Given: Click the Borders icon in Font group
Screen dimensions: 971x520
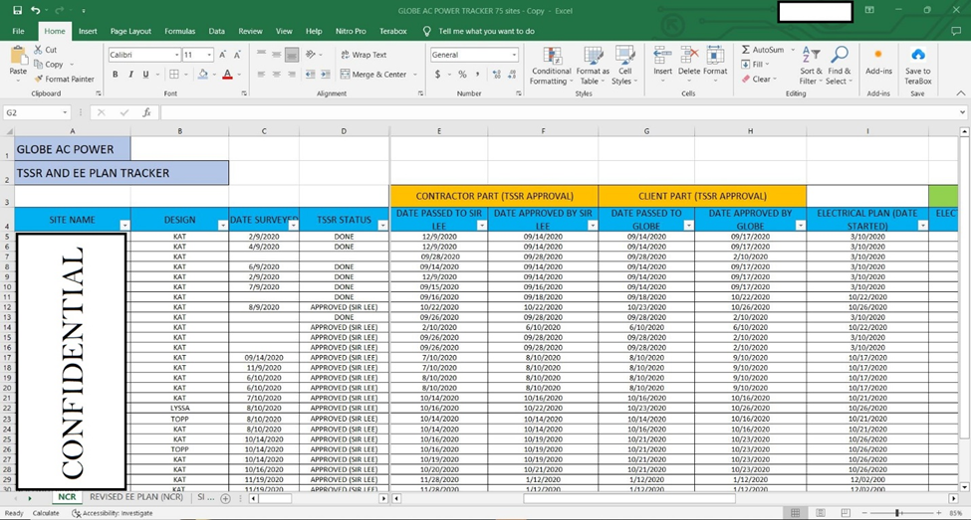Looking at the screenshot, I should tap(174, 75).
